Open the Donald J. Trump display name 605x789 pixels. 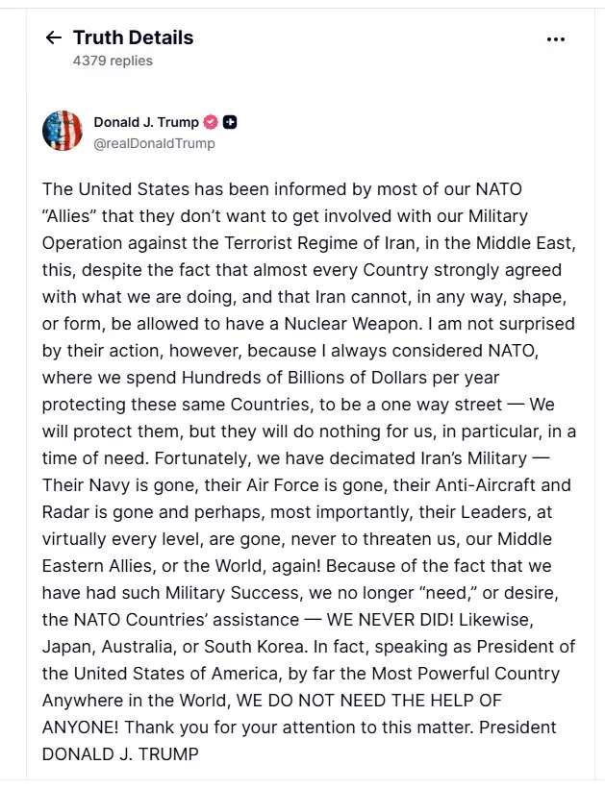tap(146, 122)
